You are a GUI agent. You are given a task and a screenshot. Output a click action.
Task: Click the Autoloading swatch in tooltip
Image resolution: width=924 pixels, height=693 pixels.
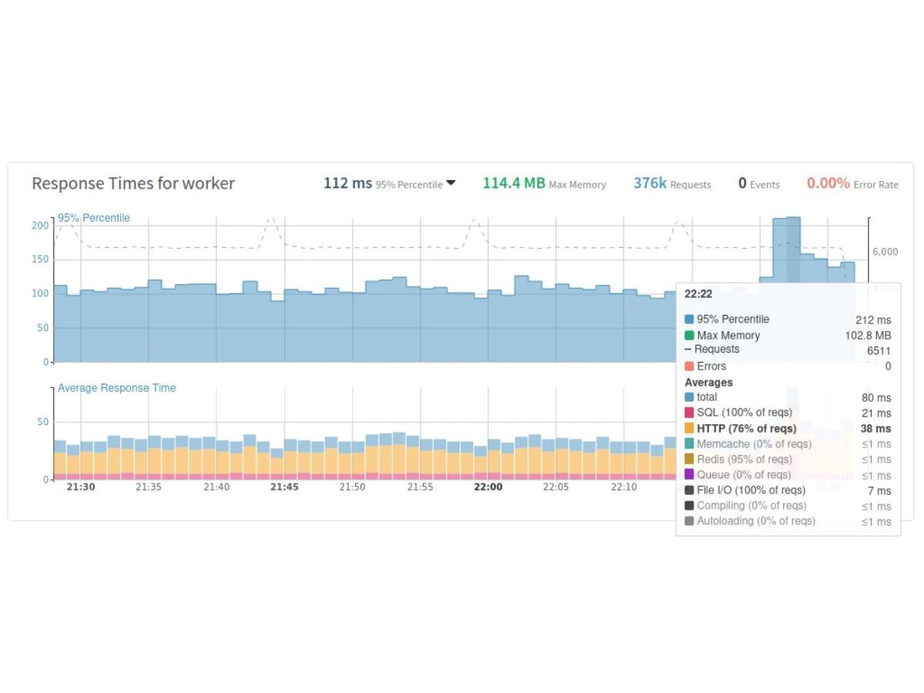689,521
